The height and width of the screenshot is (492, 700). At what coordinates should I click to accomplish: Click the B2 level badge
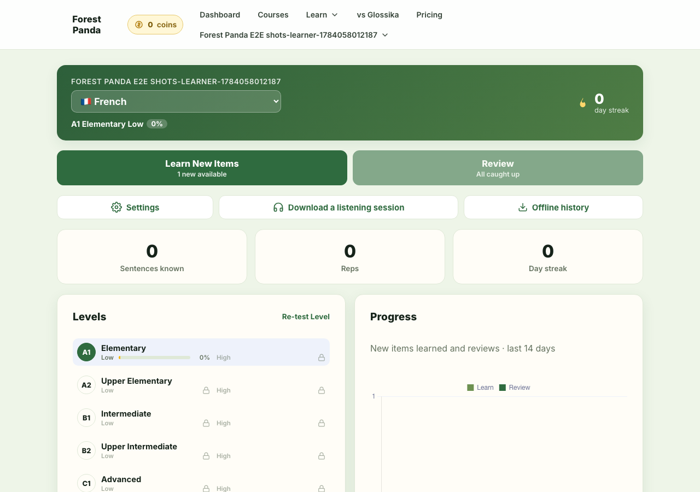point(86,450)
